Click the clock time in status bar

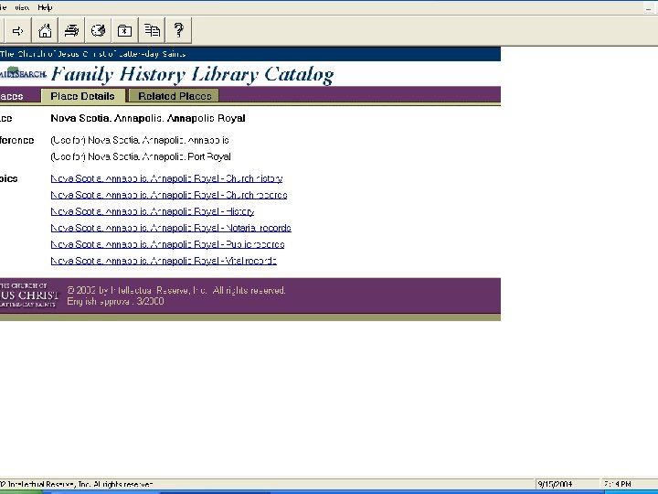click(x=617, y=484)
